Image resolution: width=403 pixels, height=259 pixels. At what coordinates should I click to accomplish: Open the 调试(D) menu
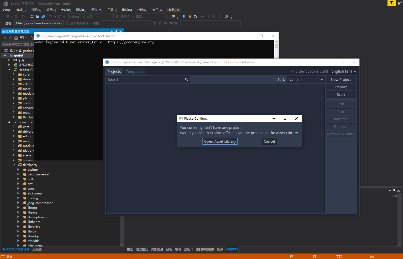81,10
